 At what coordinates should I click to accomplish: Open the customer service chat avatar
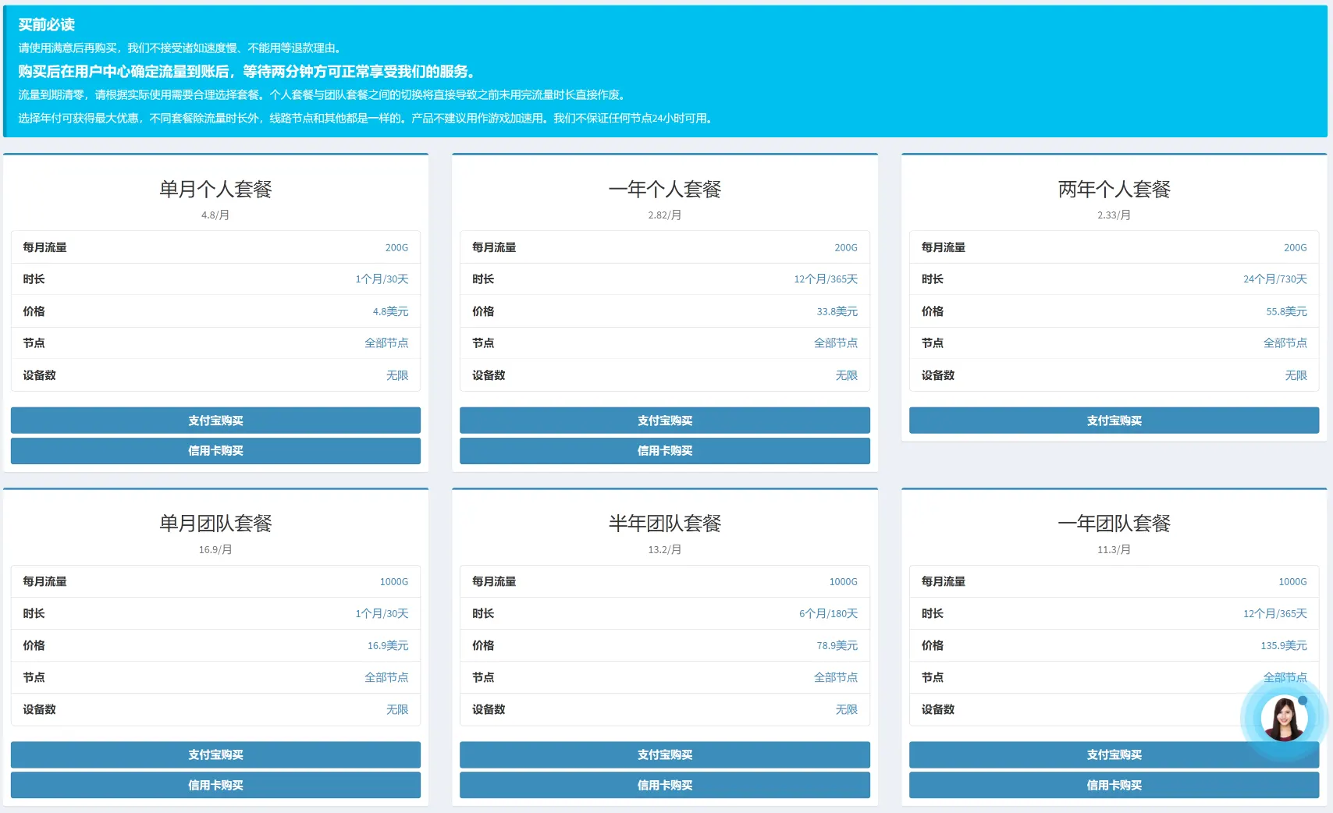[1284, 718]
